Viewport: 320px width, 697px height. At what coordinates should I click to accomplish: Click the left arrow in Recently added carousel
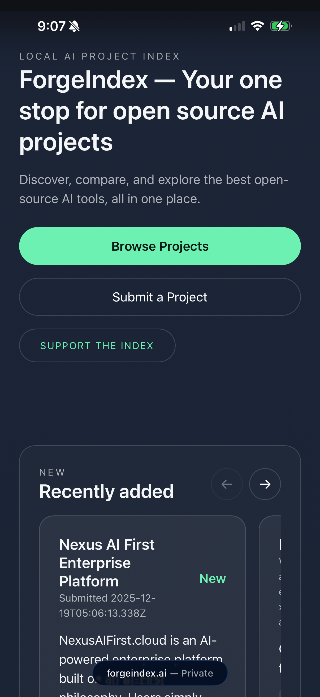pos(227,484)
